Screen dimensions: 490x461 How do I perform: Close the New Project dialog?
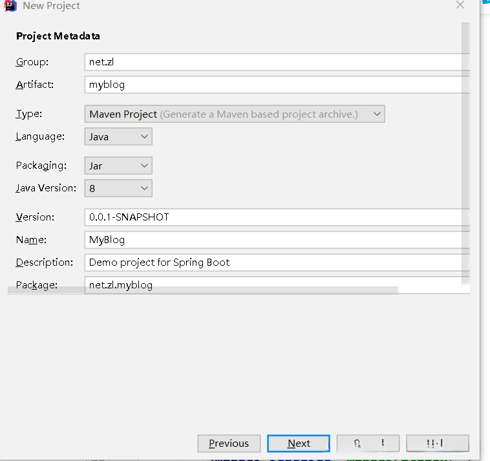point(460,5)
